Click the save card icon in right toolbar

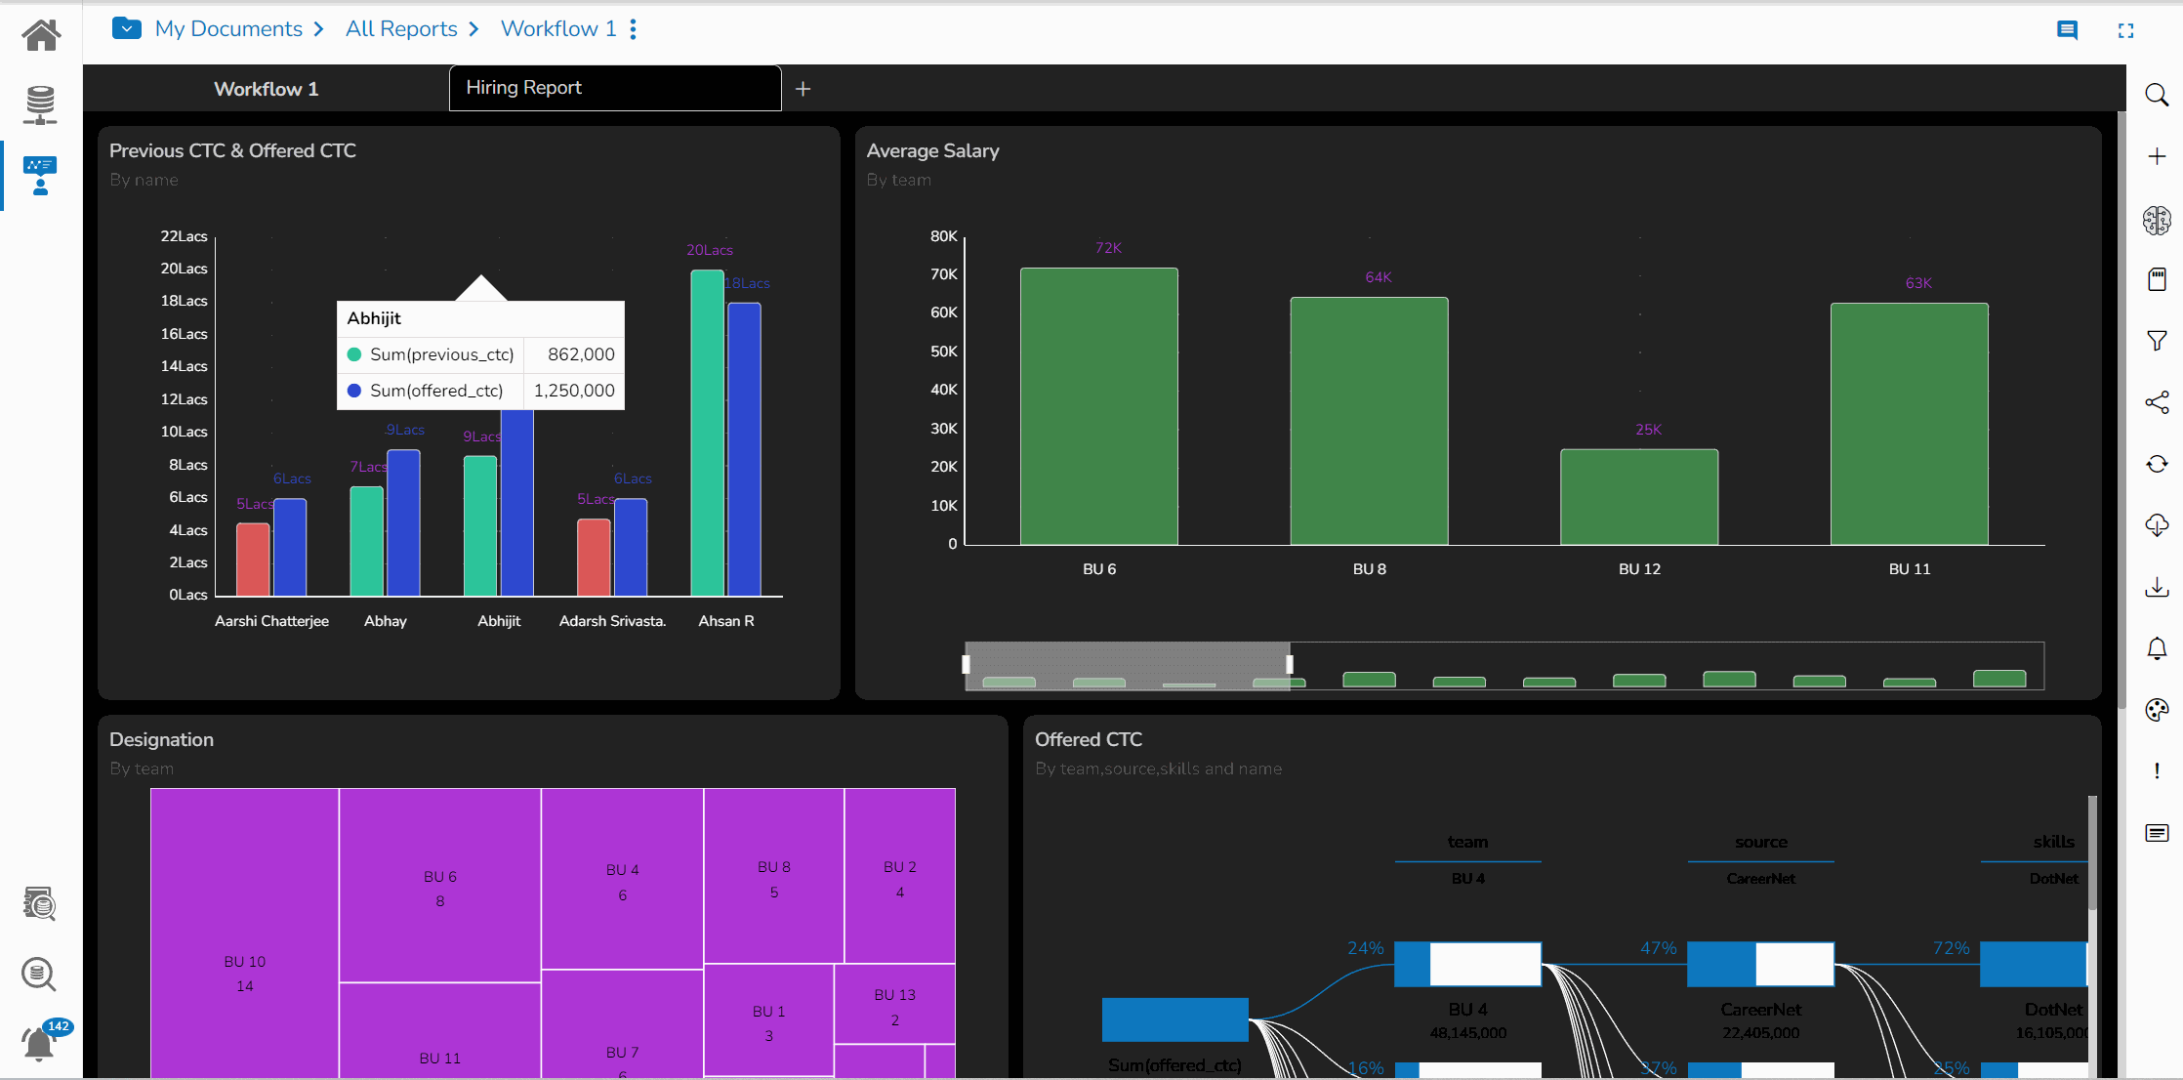(x=2157, y=279)
